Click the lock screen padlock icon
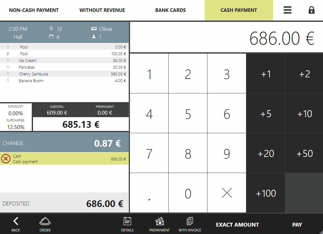Viewport: 323px width, 234px height. [311, 10]
